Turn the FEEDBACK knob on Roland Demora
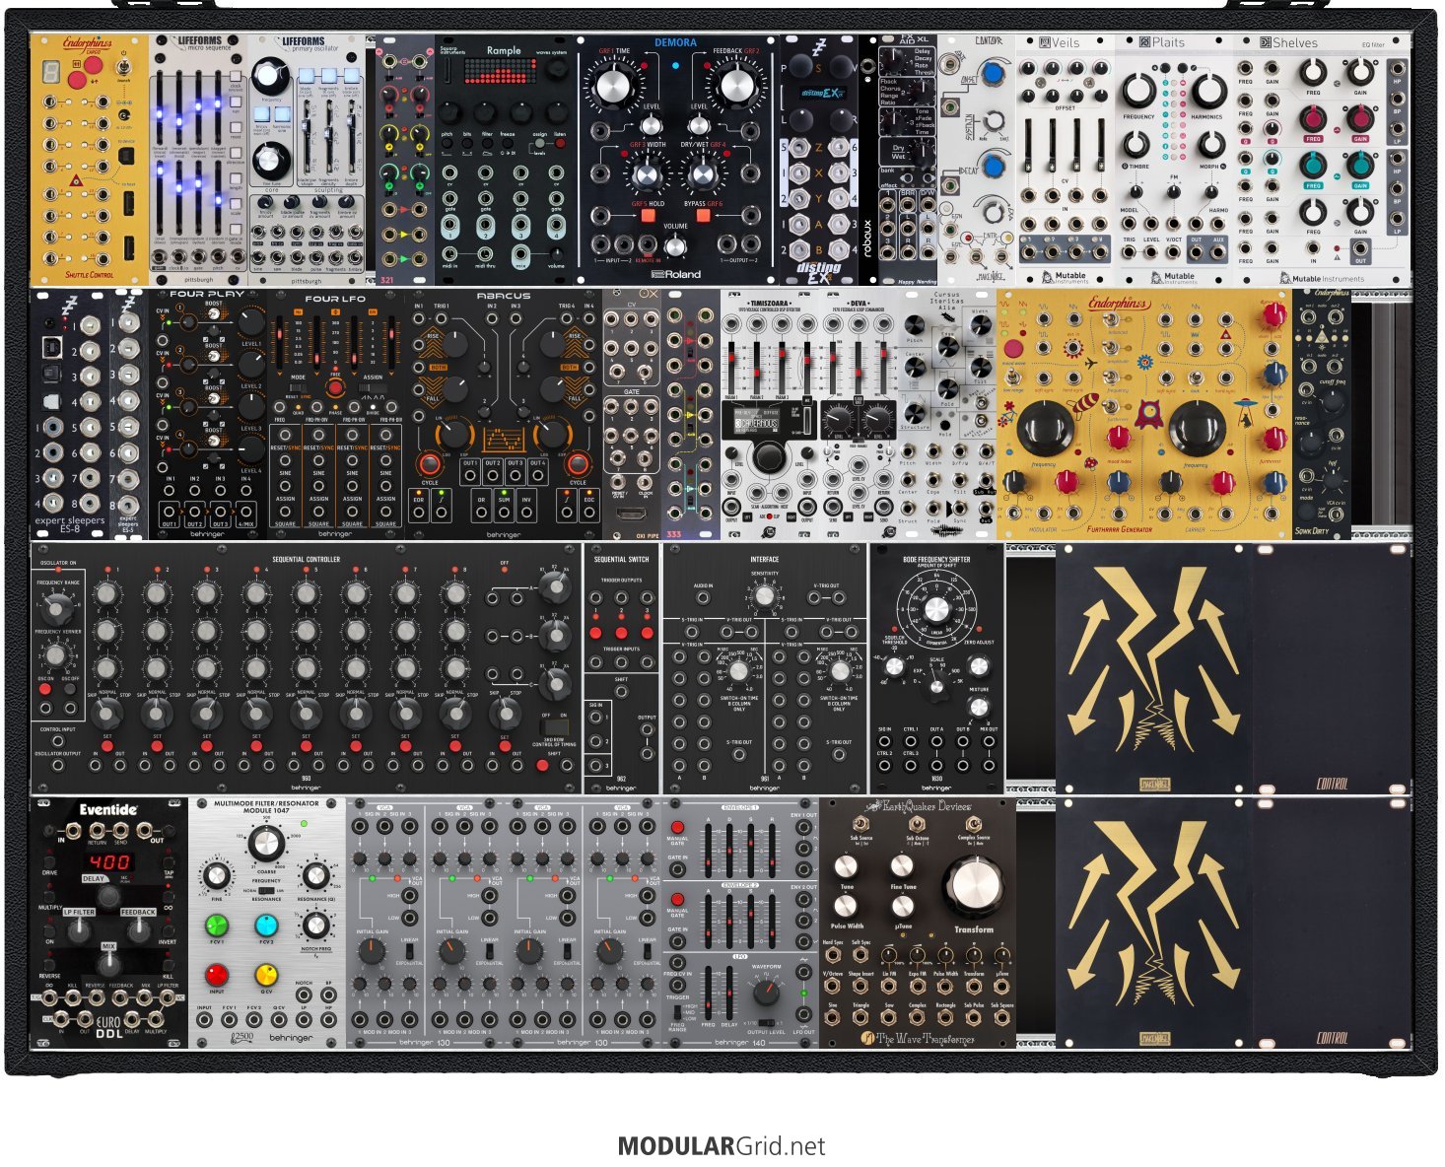 735,86
